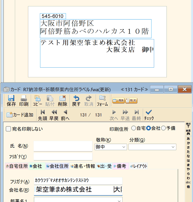Select the 自宅 print address radio button
Image resolution: width=193 pixels, height=202 pixels.
tap(133, 128)
